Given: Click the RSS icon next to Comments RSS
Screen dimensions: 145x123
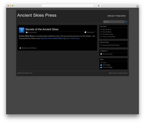Looking at the screenshot, I should [101, 67].
